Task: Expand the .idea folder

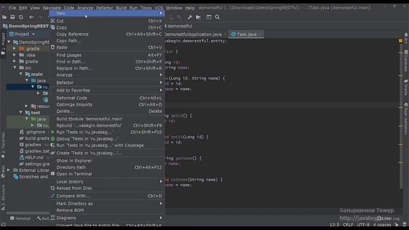Action: coord(15,55)
